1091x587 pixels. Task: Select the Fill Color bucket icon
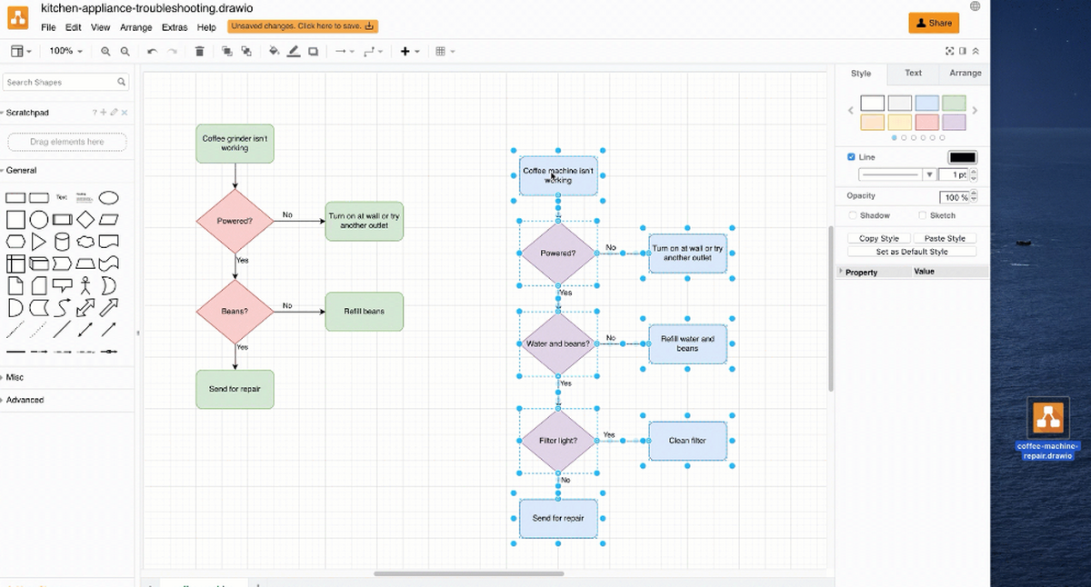pos(274,52)
